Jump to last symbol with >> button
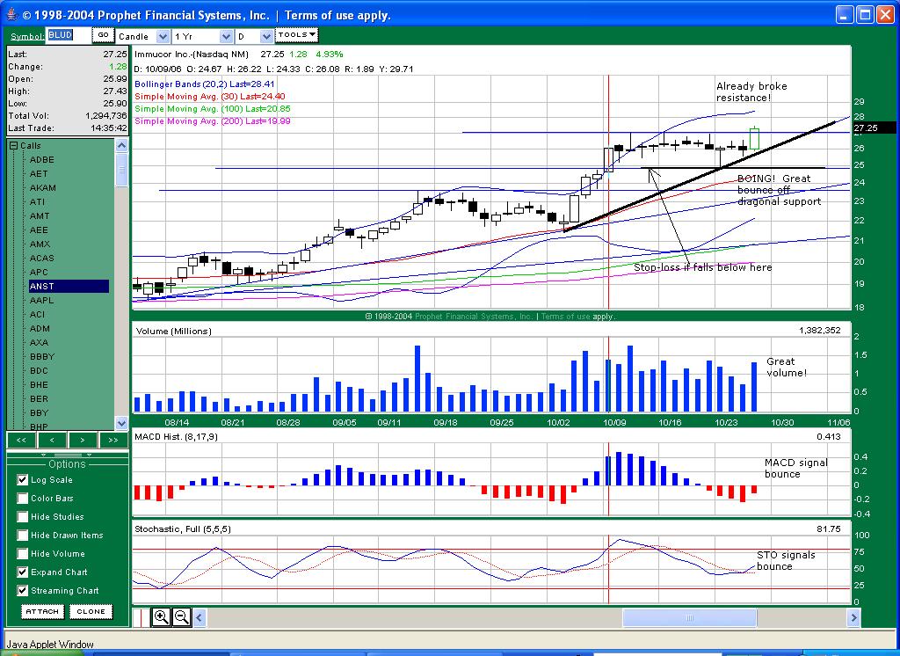Screen dimensions: 900x656 [113, 440]
